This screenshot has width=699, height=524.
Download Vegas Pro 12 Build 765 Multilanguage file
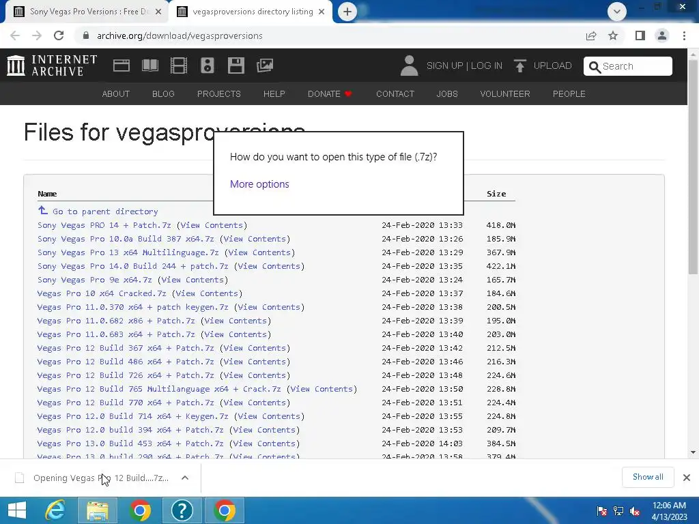pos(159,389)
